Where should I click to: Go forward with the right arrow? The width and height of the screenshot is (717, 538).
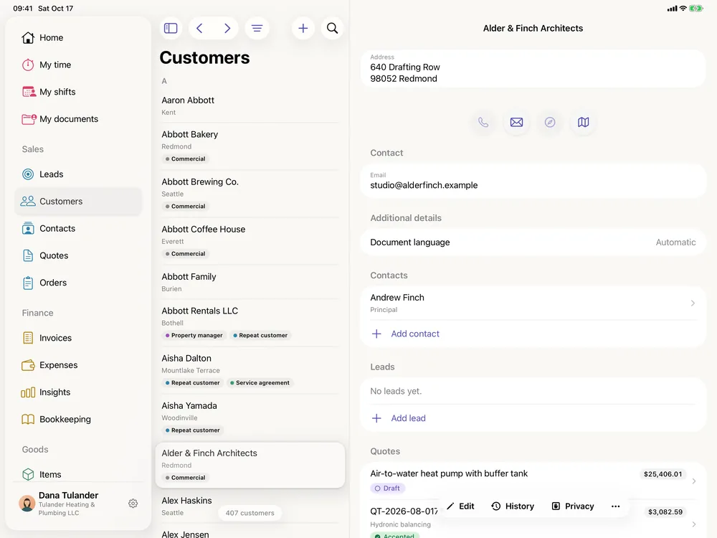coord(227,29)
